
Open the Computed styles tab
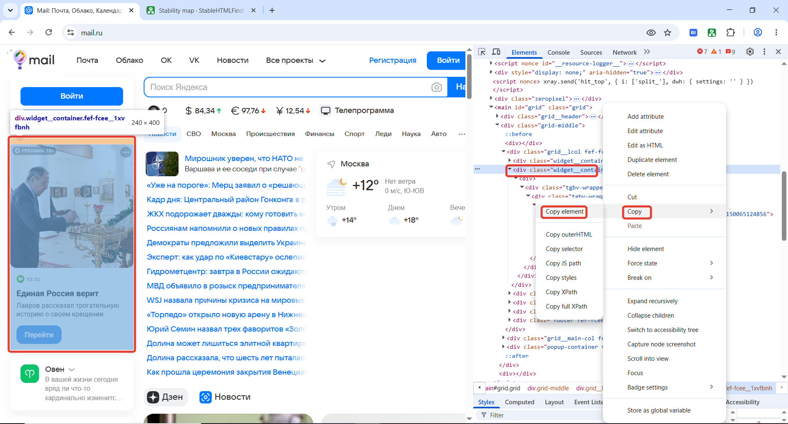pyautogui.click(x=520, y=402)
